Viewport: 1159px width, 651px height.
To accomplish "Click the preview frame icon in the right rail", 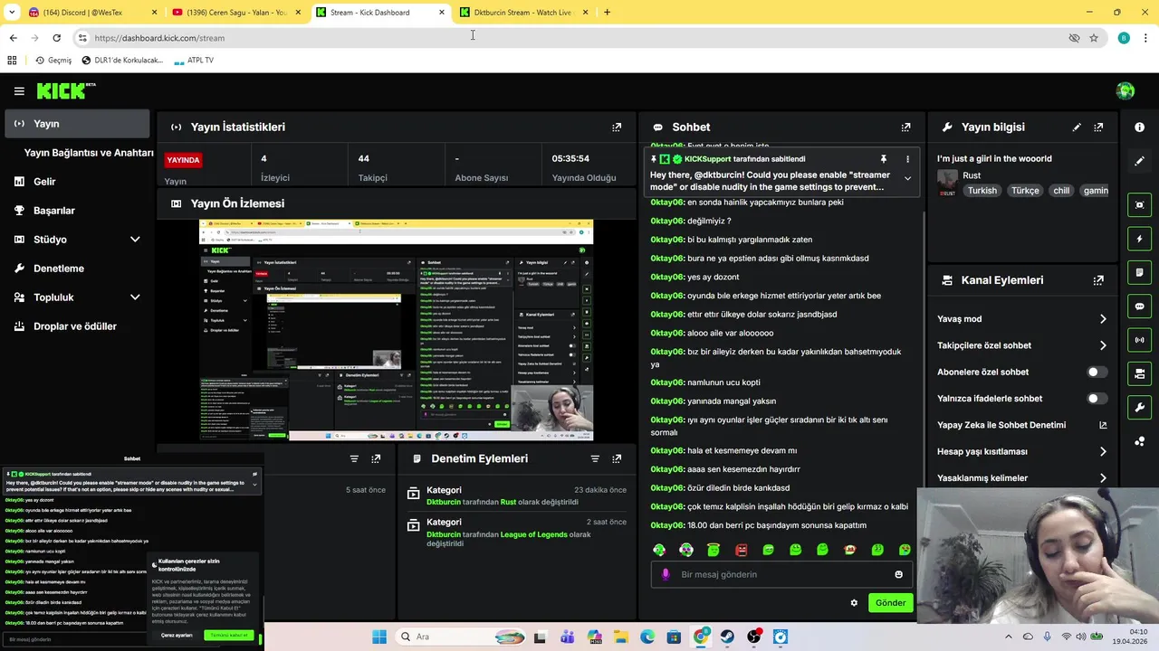I will (1139, 205).
